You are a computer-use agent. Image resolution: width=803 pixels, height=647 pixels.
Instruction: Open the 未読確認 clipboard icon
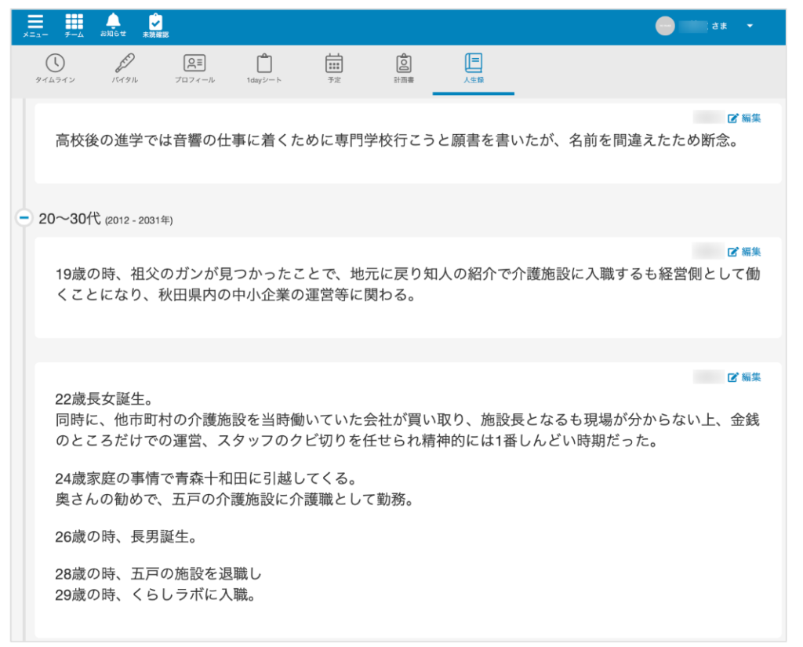(x=155, y=23)
